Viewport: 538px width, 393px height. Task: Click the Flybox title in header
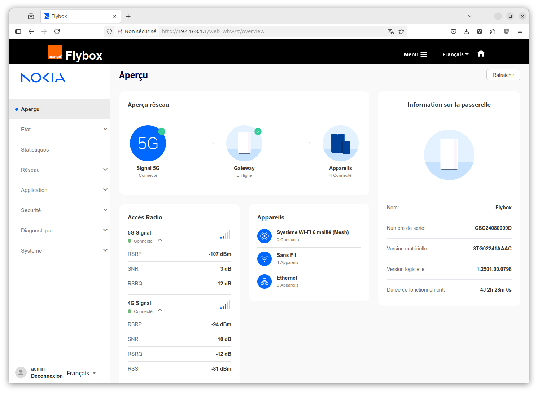pos(84,56)
